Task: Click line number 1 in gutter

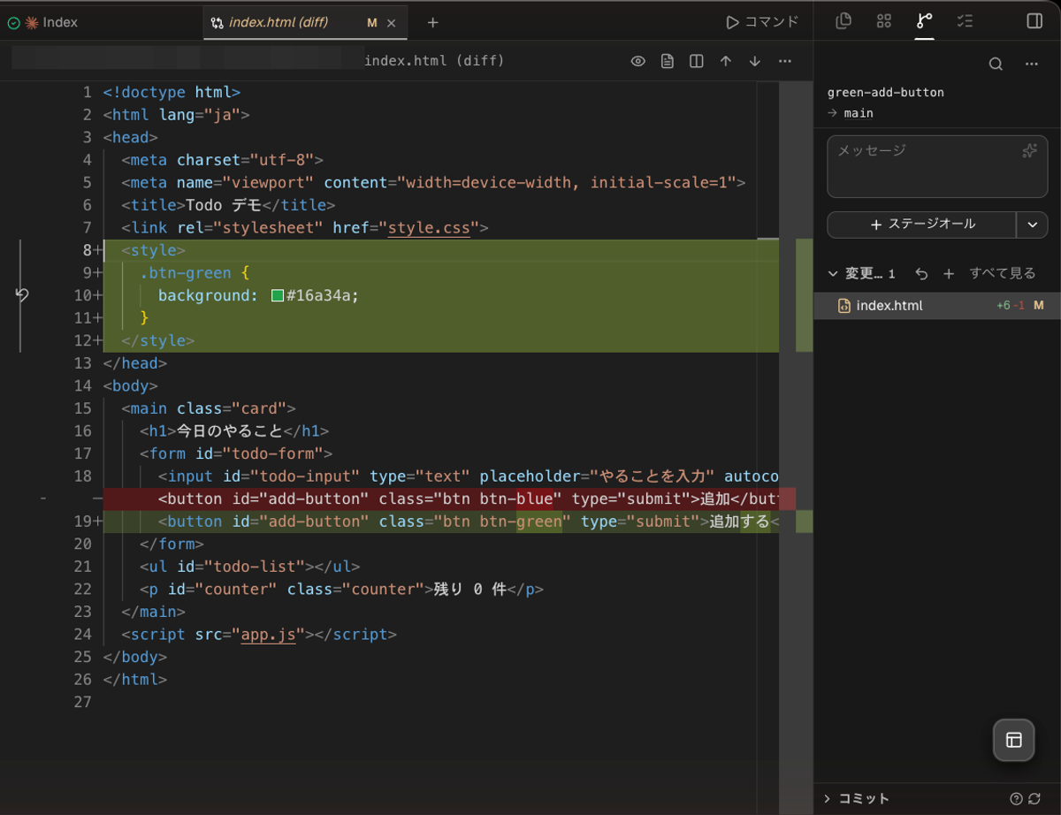Action: (x=87, y=92)
